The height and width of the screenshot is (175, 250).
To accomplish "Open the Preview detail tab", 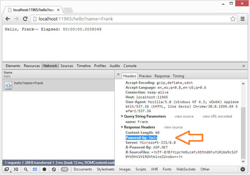I will (145, 76).
